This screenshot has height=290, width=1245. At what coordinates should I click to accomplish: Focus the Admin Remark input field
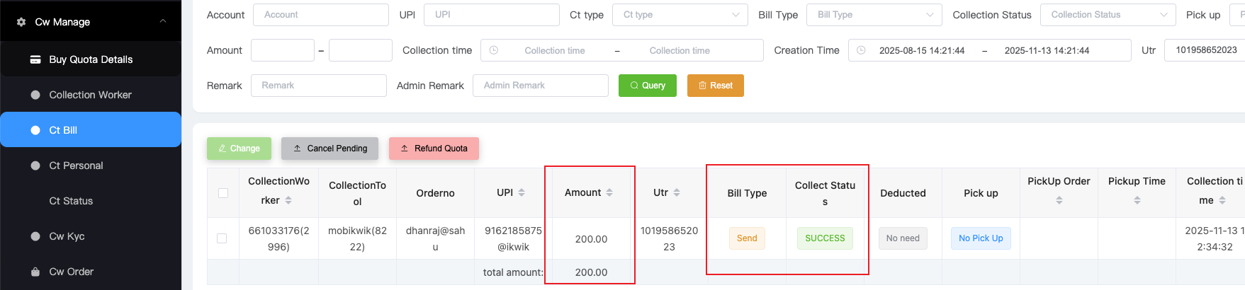540,86
